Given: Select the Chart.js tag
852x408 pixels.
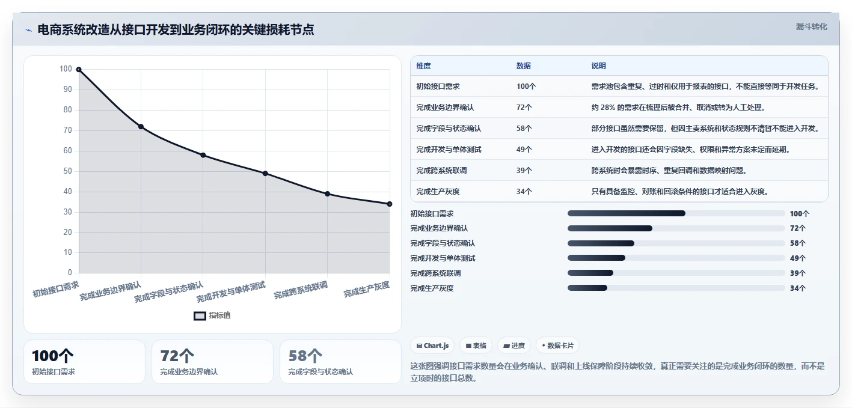Looking at the screenshot, I should click(x=433, y=346).
